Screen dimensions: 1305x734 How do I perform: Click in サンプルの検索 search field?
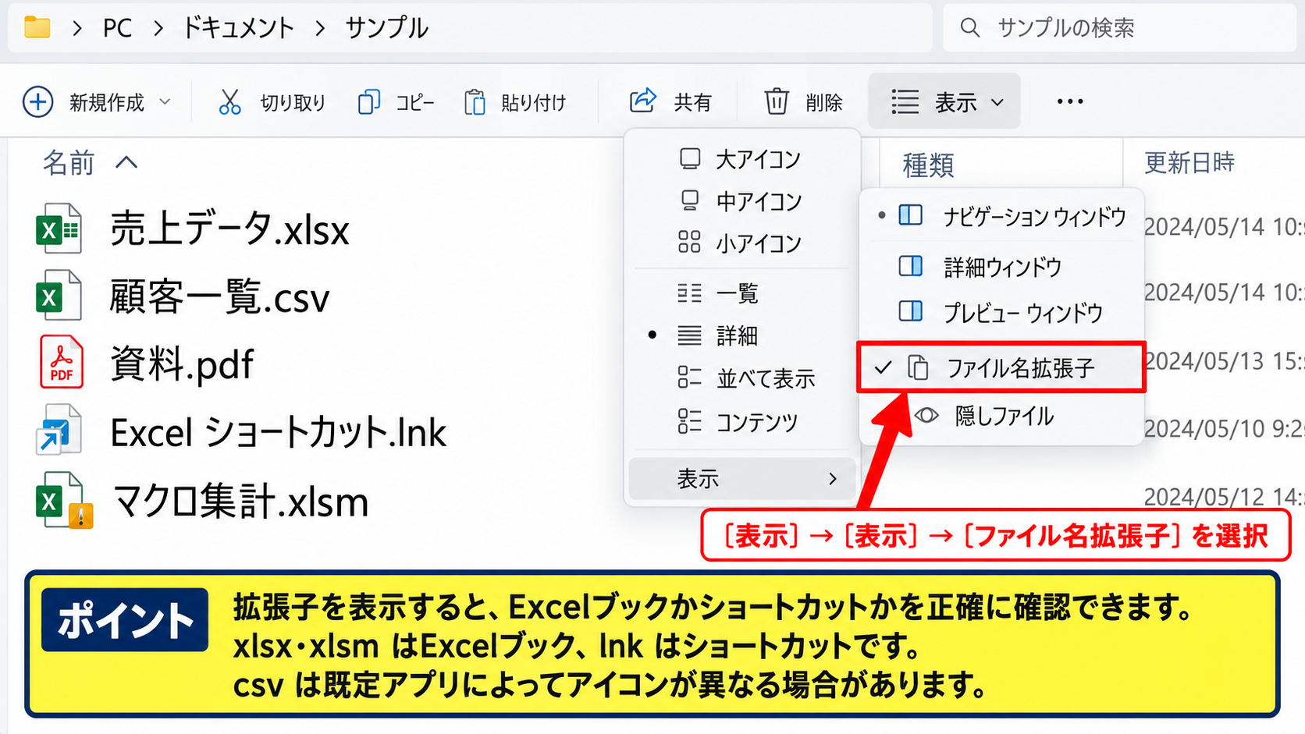tap(1119, 28)
